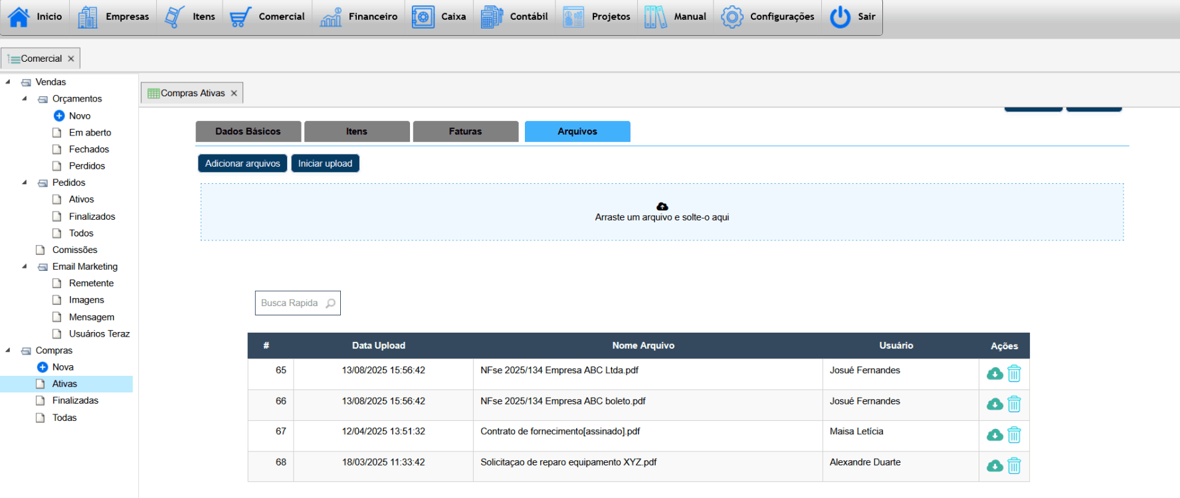Download the NFse Empresa ABC boleto.pdf file
The image size is (1180, 498).
[994, 404]
